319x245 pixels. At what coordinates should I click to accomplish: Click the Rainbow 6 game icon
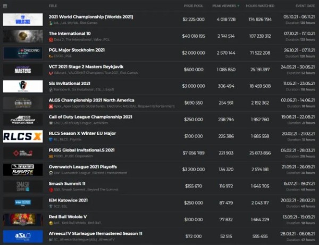pyautogui.click(x=51, y=90)
